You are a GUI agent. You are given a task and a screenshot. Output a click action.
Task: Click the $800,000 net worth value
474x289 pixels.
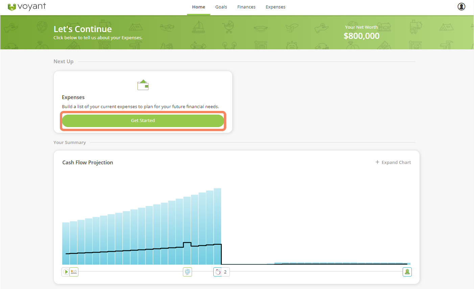pos(361,36)
